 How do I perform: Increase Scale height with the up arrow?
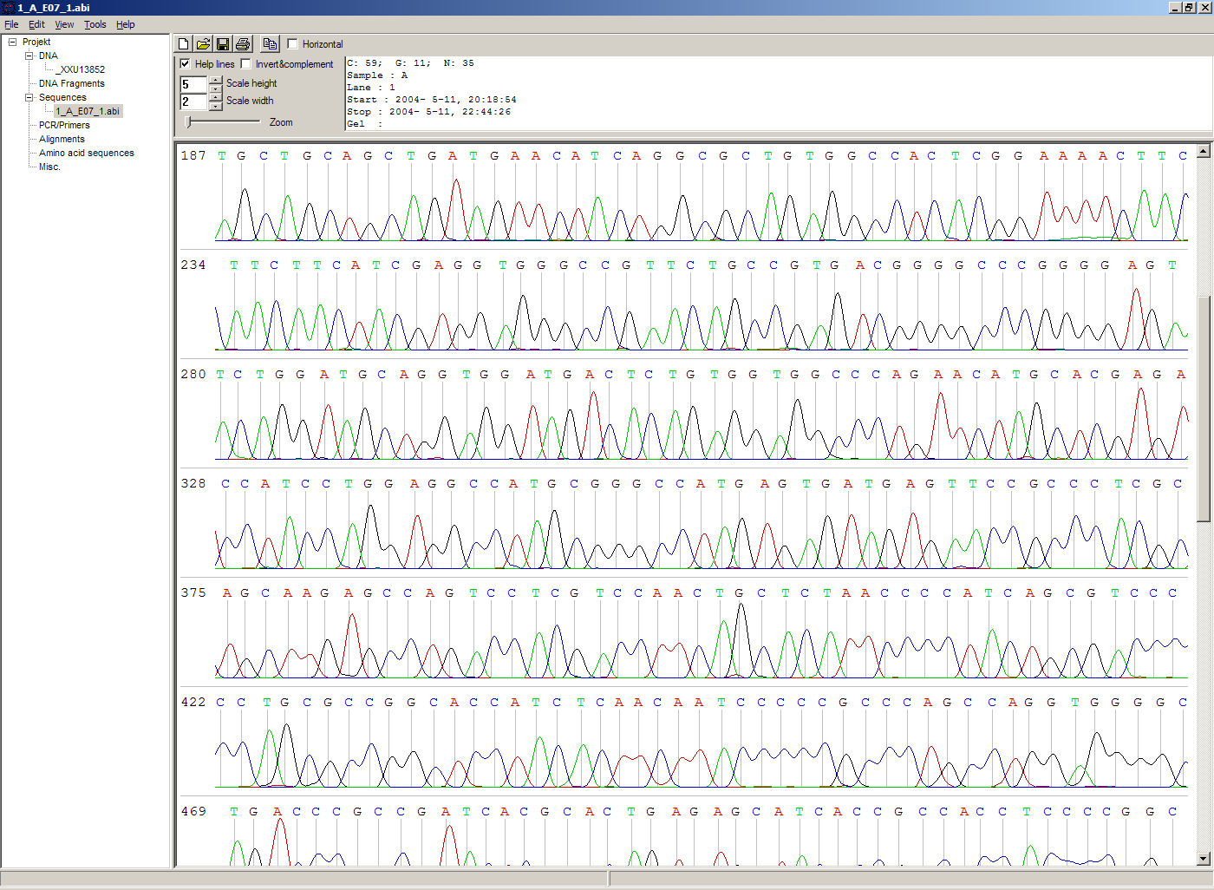[216, 80]
